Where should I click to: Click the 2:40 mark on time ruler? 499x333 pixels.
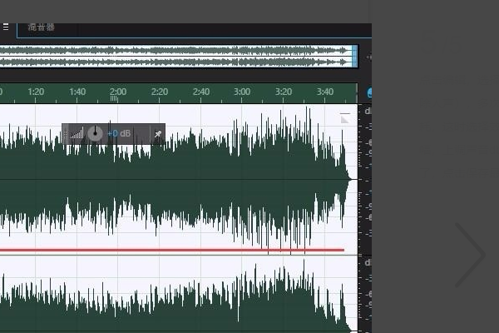(x=201, y=92)
